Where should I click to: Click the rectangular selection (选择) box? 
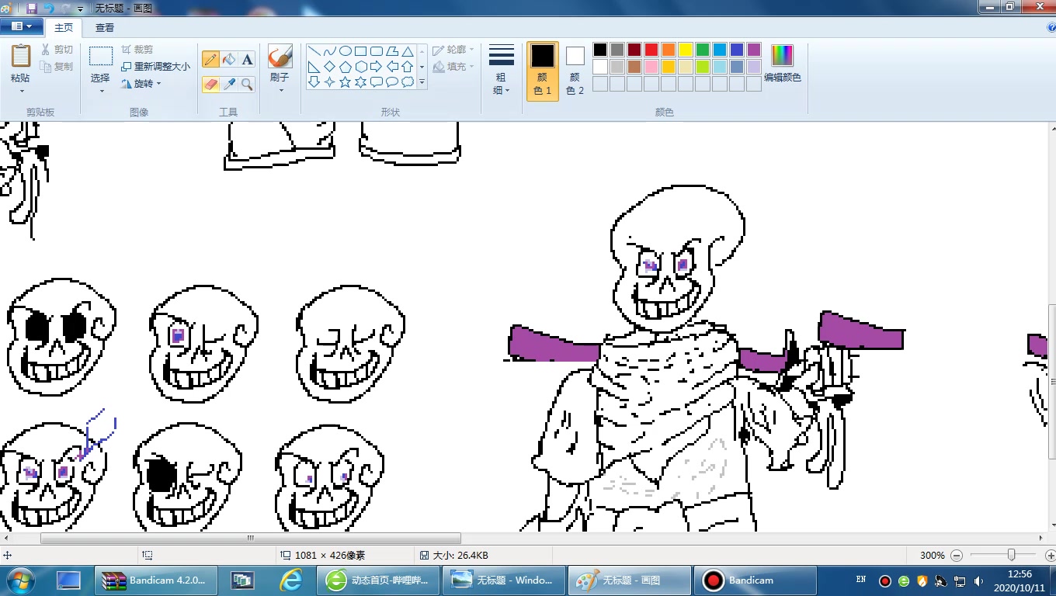(101, 57)
